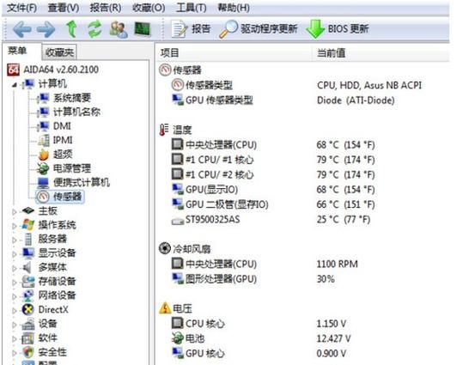Open the green monitor diagnostics icon
The width and height of the screenshot is (469, 365).
click(143, 29)
